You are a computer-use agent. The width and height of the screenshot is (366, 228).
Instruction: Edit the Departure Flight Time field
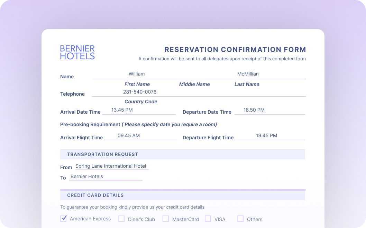[269, 136]
